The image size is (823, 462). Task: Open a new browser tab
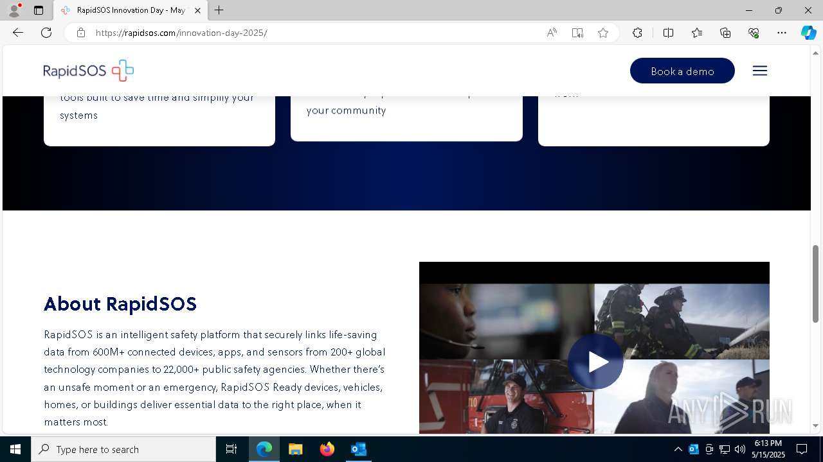(x=219, y=10)
